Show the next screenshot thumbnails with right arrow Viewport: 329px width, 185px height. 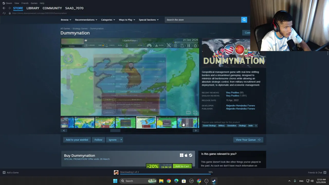pos(196,131)
